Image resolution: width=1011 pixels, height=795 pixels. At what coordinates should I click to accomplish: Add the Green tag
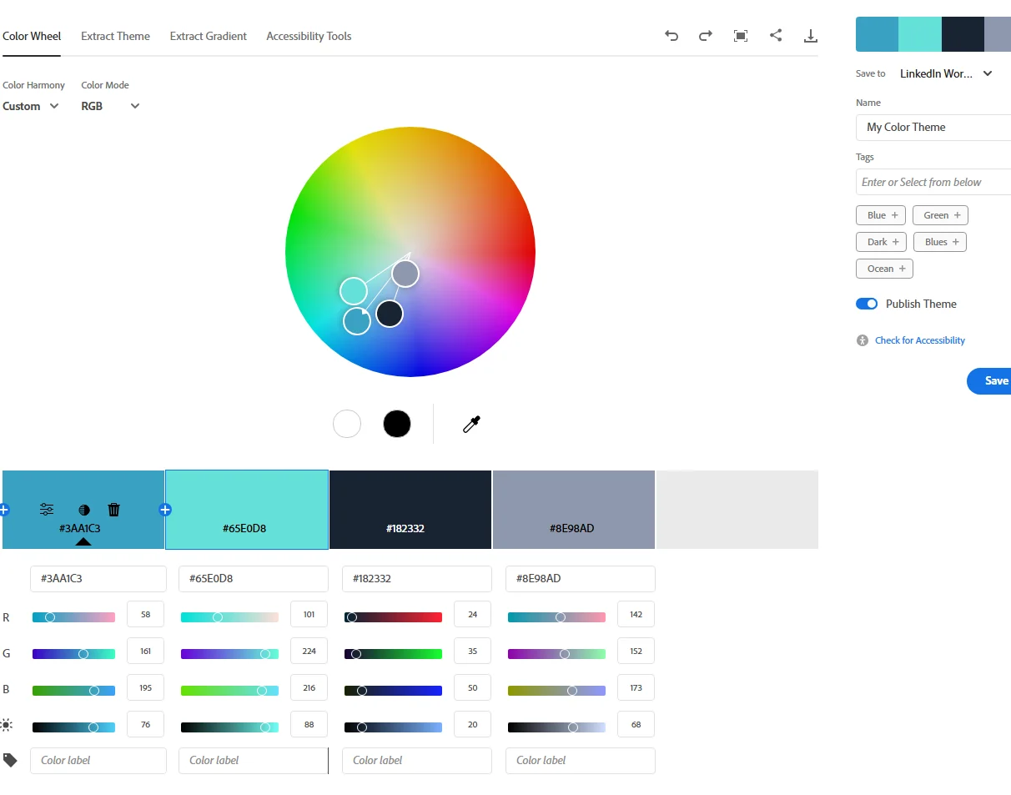(941, 215)
